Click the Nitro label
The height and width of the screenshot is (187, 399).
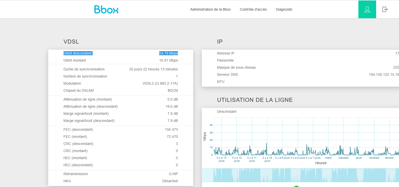click(67, 181)
